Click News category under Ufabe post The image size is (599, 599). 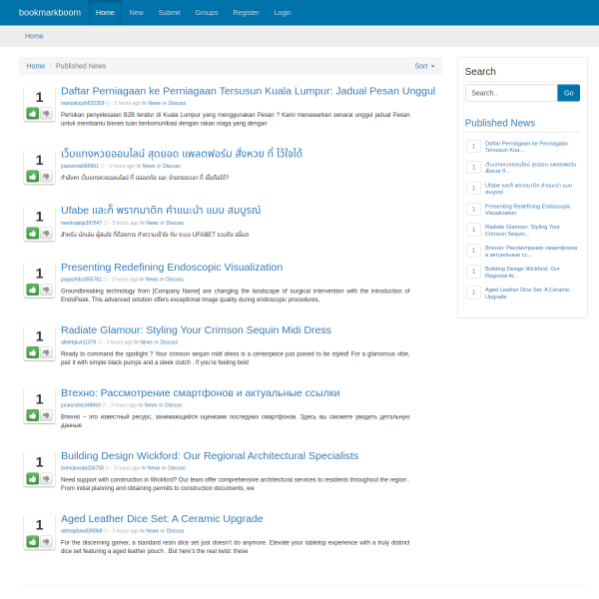pos(152,223)
